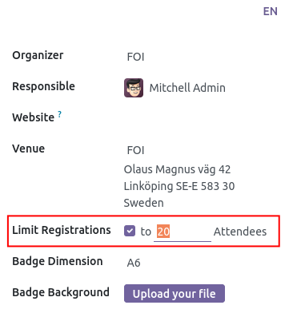Click the Olaus Magnus väg 42 address line

tap(177, 169)
